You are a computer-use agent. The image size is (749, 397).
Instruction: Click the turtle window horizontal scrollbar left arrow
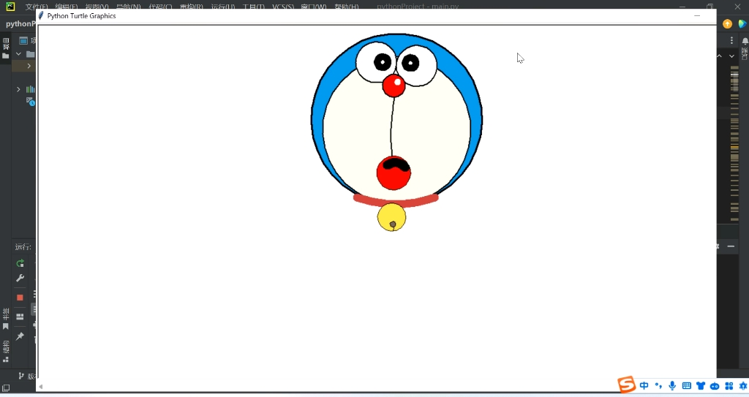pyautogui.click(x=41, y=387)
